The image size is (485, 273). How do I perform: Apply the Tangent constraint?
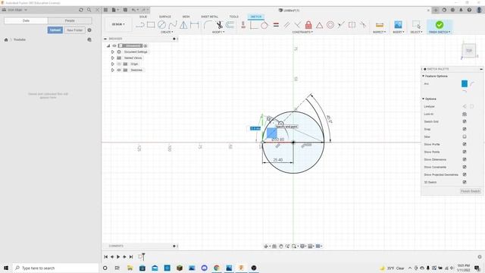click(x=264, y=25)
